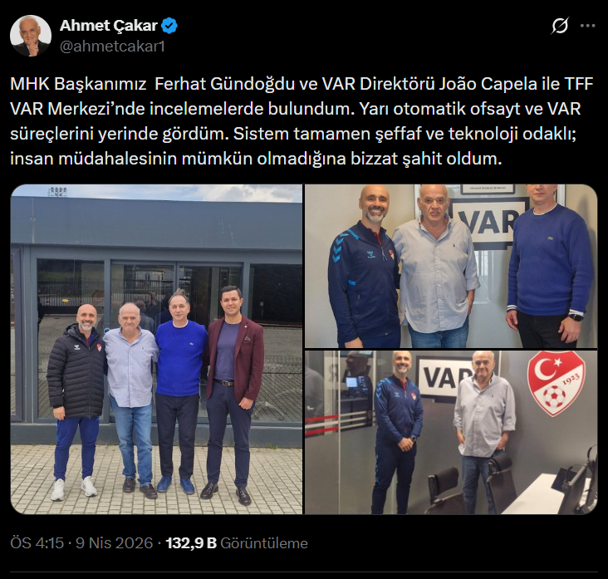Click the Ahmet Çakar display name
The width and height of the screenshot is (608, 579).
(x=108, y=26)
